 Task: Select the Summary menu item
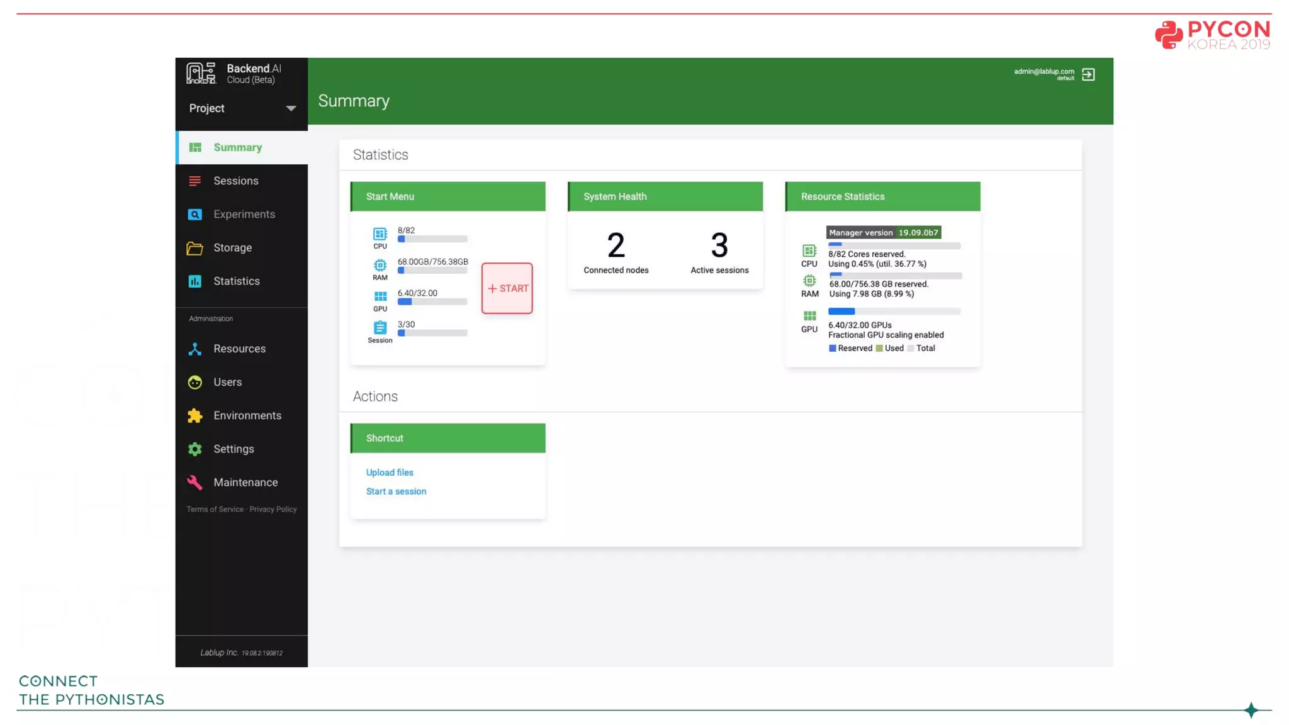coord(237,147)
